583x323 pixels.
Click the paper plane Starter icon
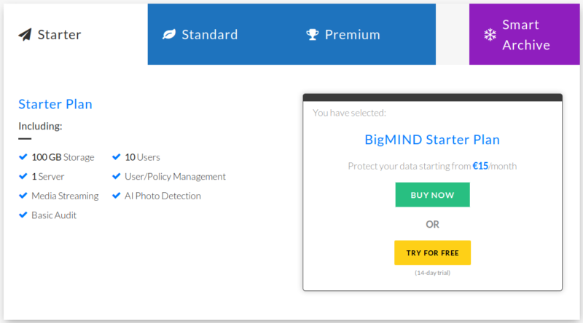(x=26, y=34)
